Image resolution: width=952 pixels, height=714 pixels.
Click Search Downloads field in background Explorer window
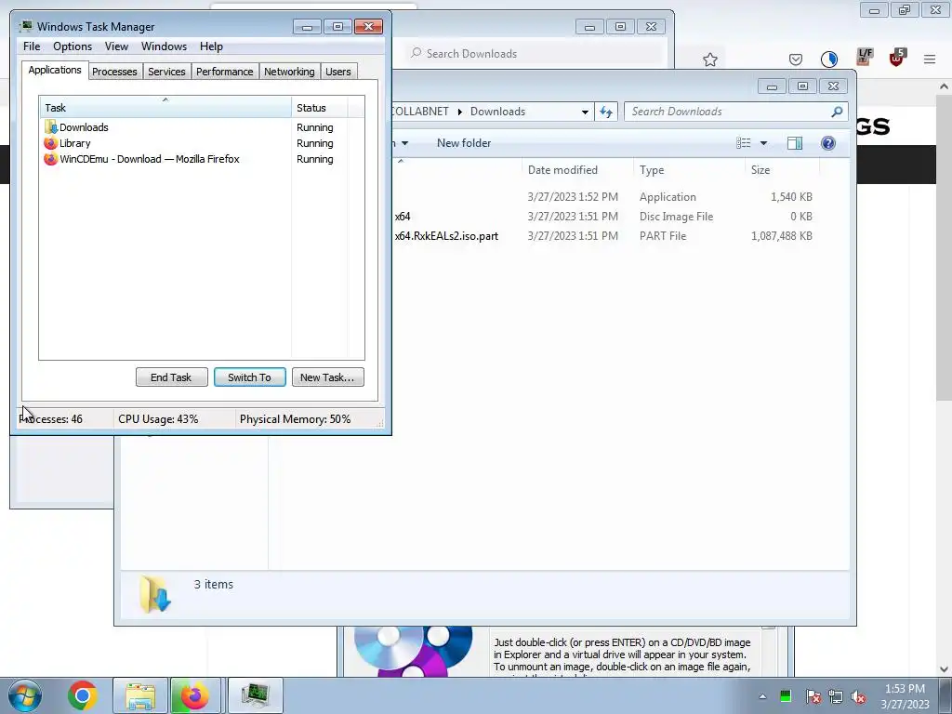pyautogui.click(x=535, y=53)
